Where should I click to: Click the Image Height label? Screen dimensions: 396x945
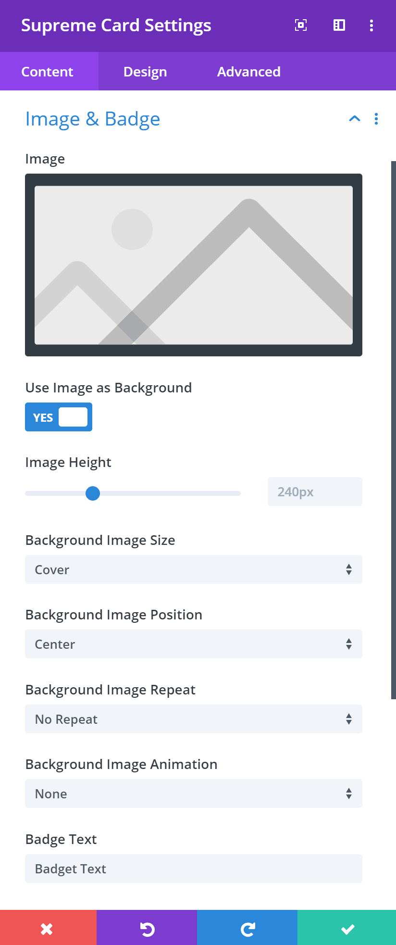(68, 462)
